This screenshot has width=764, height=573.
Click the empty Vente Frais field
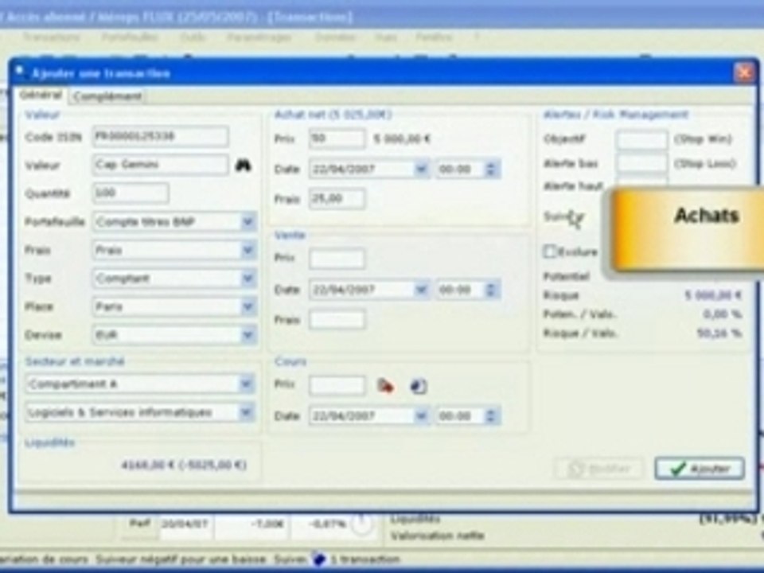[337, 320]
